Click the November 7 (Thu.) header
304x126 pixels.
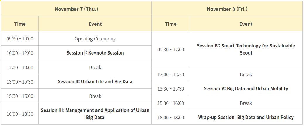(76, 9)
